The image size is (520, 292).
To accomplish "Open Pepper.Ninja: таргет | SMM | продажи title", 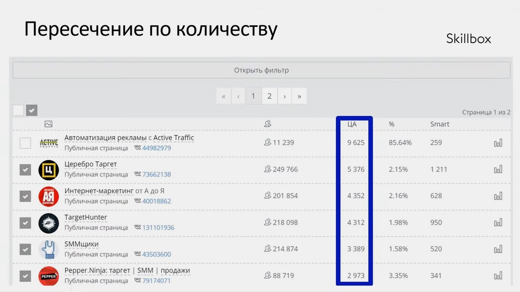I will pos(127,270).
